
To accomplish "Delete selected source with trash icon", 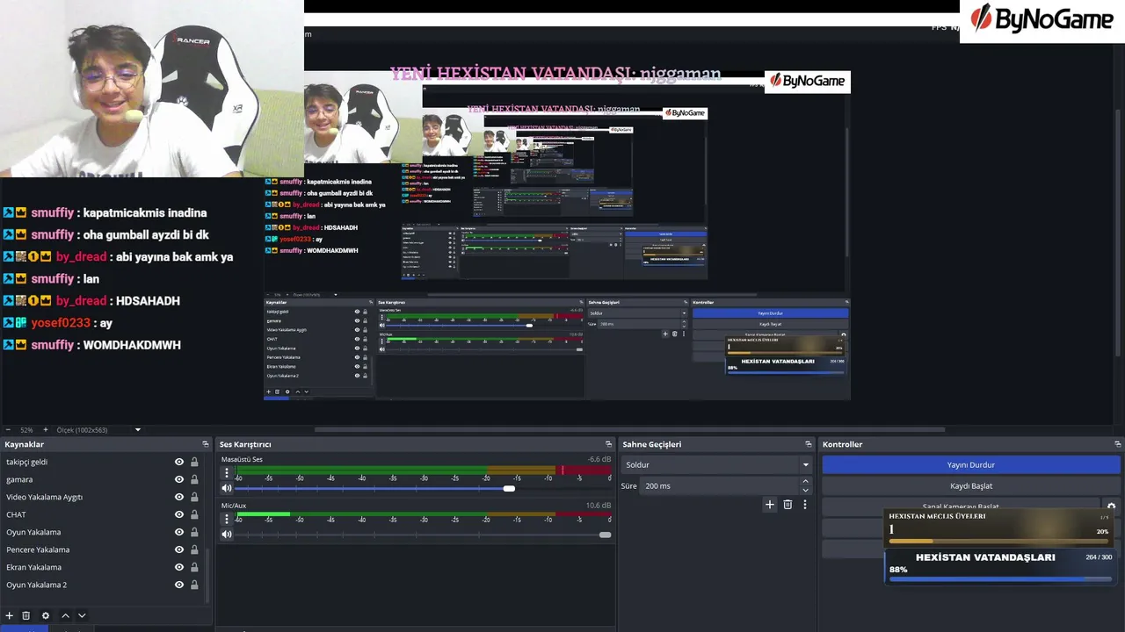I will [26, 616].
